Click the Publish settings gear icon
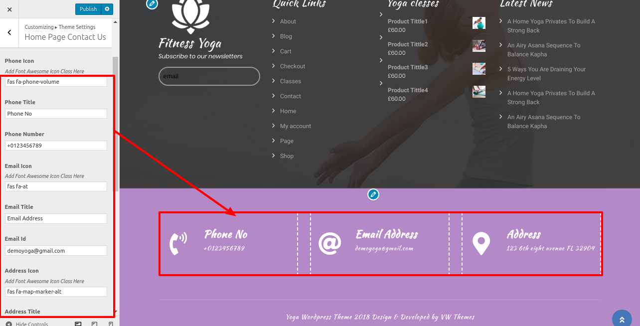 (107, 9)
